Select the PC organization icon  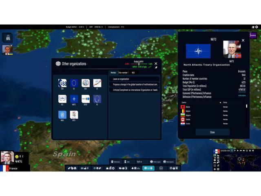[x=97, y=99]
